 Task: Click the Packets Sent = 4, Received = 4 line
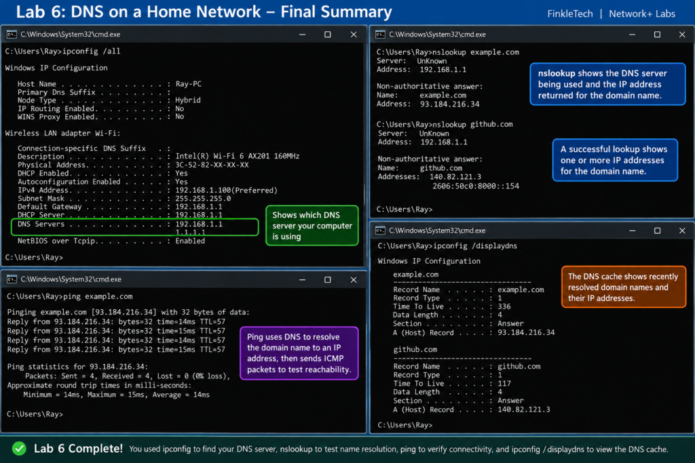128,376
